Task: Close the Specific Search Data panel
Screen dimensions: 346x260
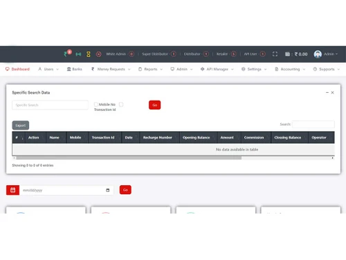Action: tap(332, 92)
